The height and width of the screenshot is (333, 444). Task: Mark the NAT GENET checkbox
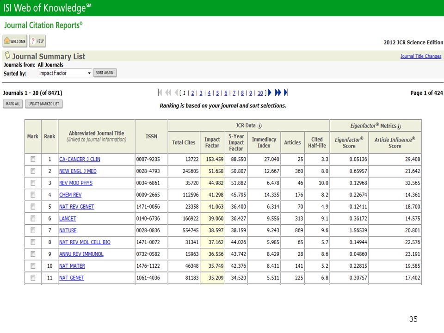coord(33,278)
